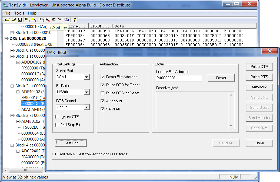
Task: Click the Copy toolbar icon
Action: tap(66, 20)
